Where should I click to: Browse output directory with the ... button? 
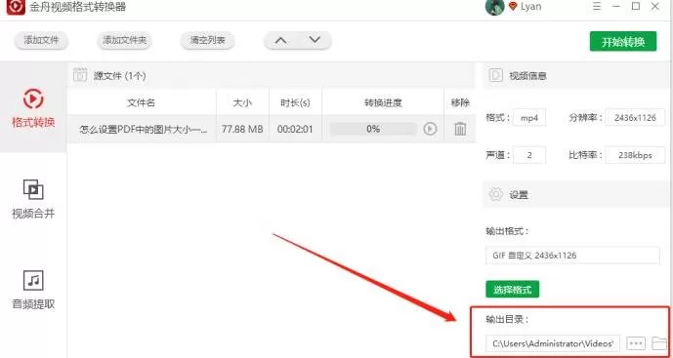pos(636,343)
